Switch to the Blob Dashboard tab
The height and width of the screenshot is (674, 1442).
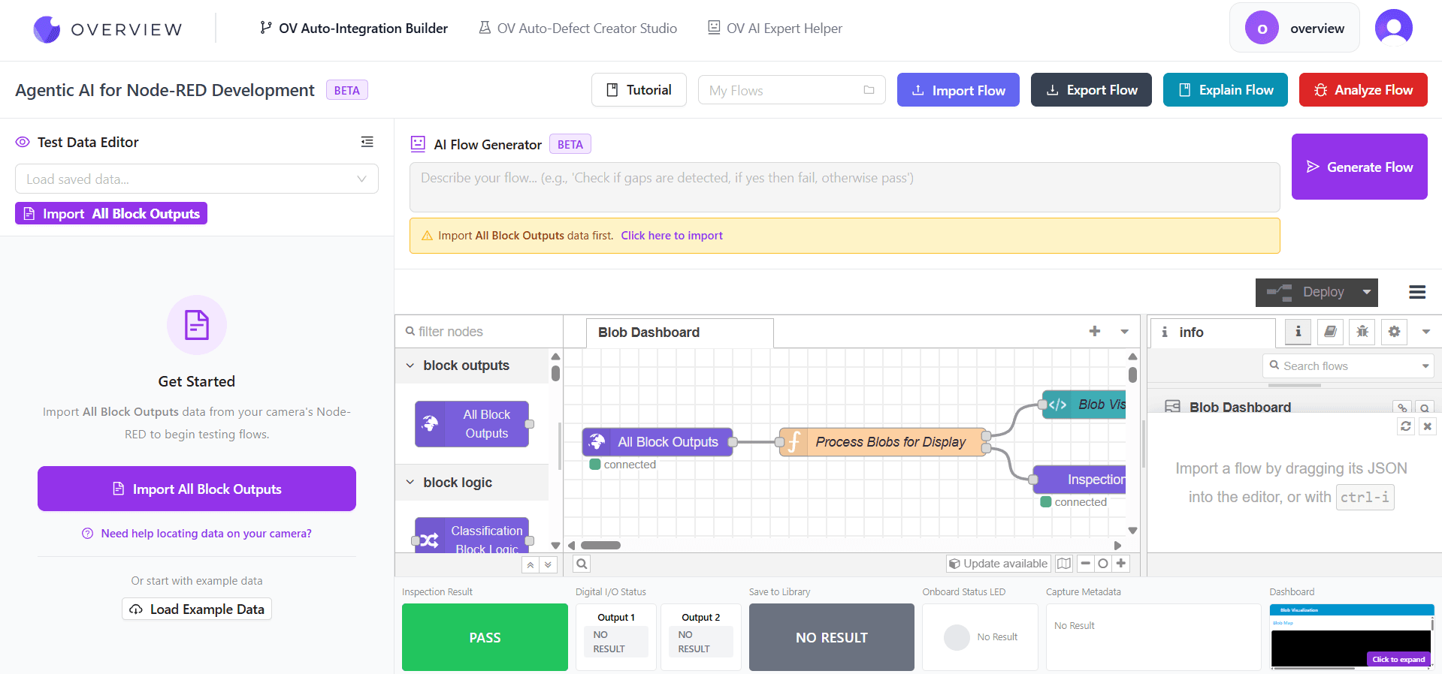pyautogui.click(x=648, y=332)
